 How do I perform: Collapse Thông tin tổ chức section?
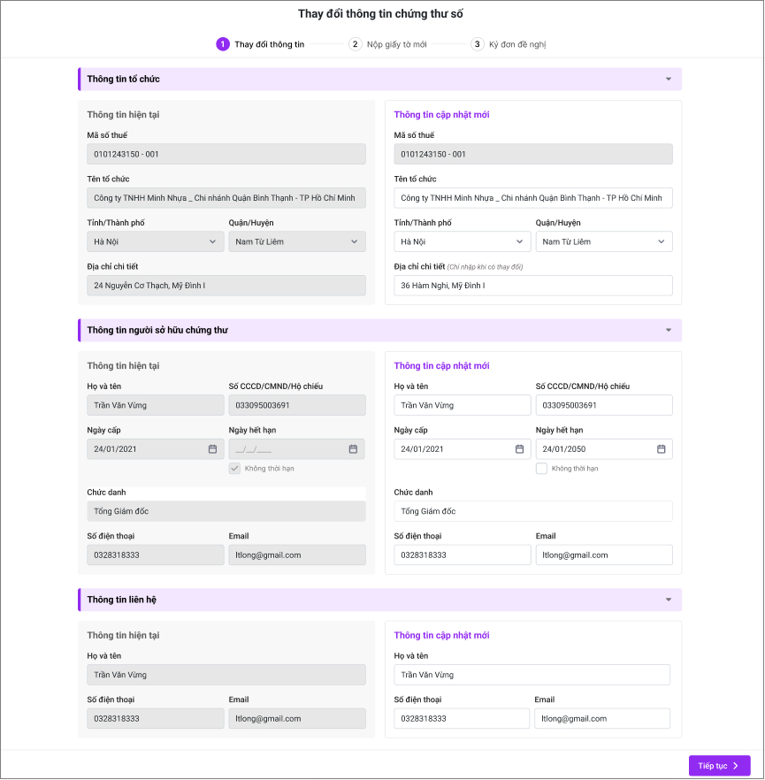point(669,79)
